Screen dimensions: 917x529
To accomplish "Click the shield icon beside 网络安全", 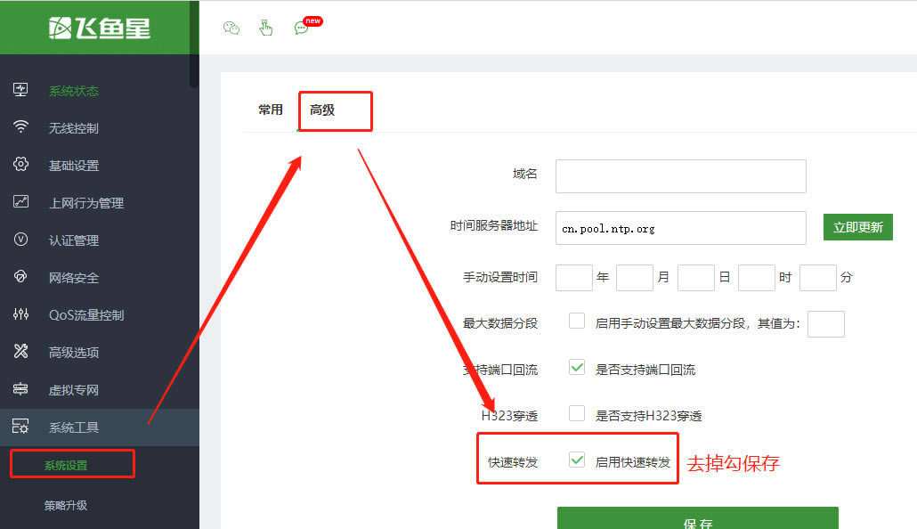I will pyautogui.click(x=20, y=277).
